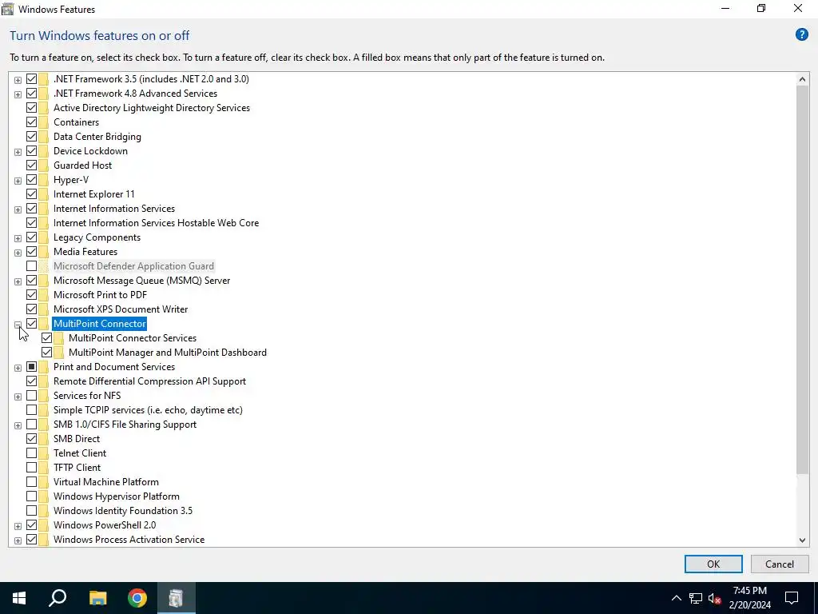Viewport: 818px width, 614px height.
Task: Open File Explorer from the taskbar
Action: click(x=97, y=598)
